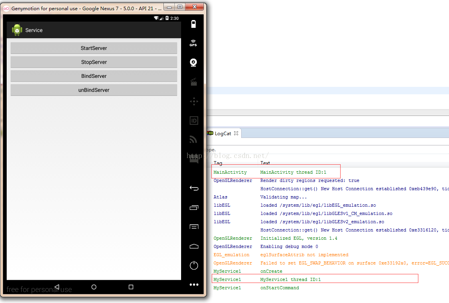
Task: Tap the BindServer button
Action: [93, 76]
